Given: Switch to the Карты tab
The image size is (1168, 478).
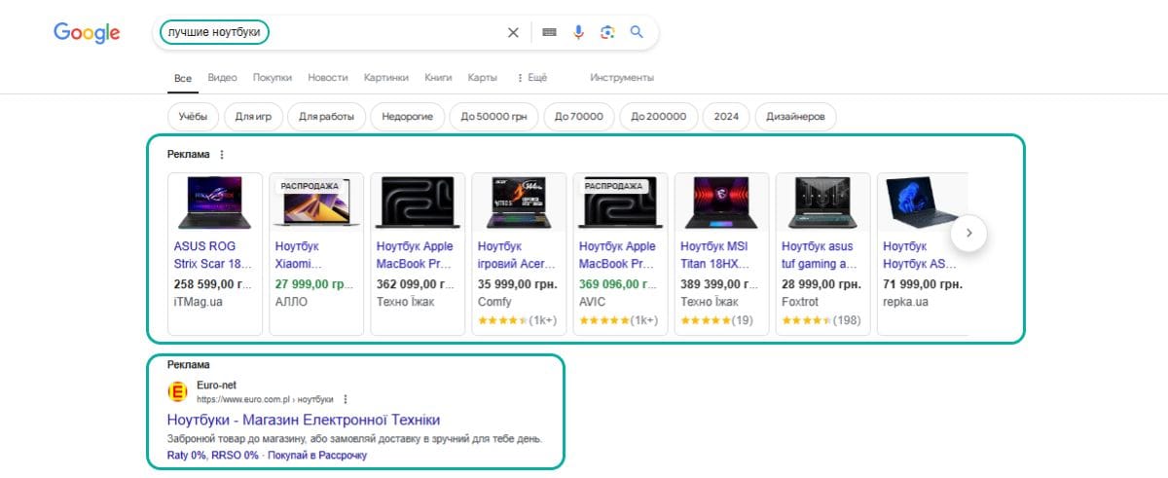Looking at the screenshot, I should 482,78.
